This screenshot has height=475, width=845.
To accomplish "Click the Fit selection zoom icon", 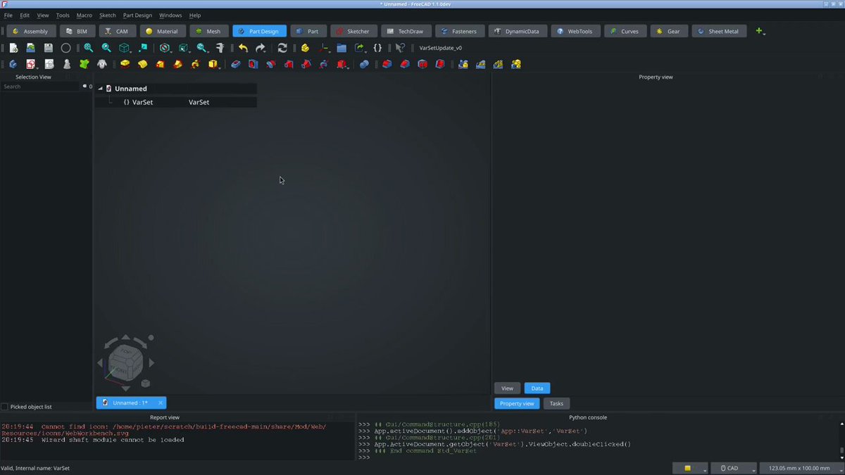I will click(106, 48).
